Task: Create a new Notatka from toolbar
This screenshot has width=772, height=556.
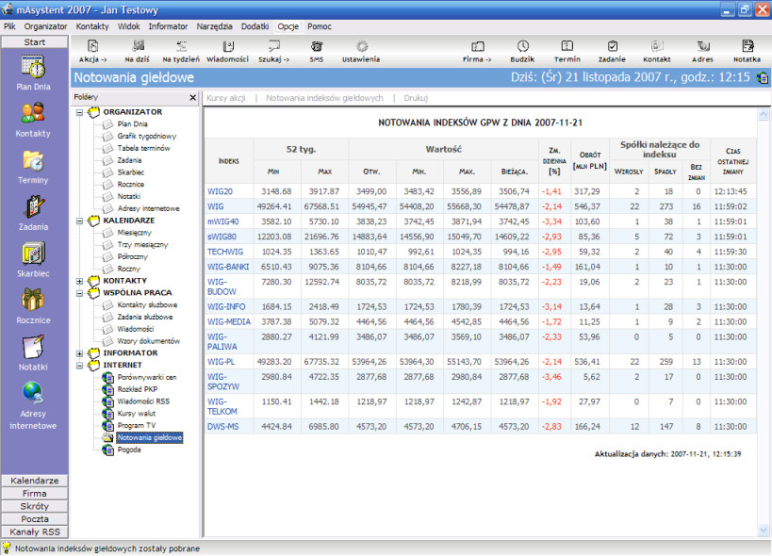Action: [747, 51]
